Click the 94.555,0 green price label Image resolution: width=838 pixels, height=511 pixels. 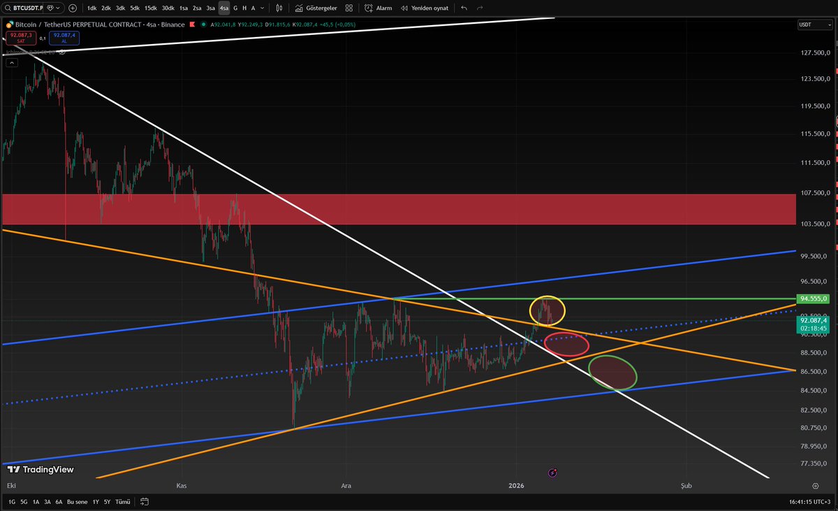click(813, 298)
